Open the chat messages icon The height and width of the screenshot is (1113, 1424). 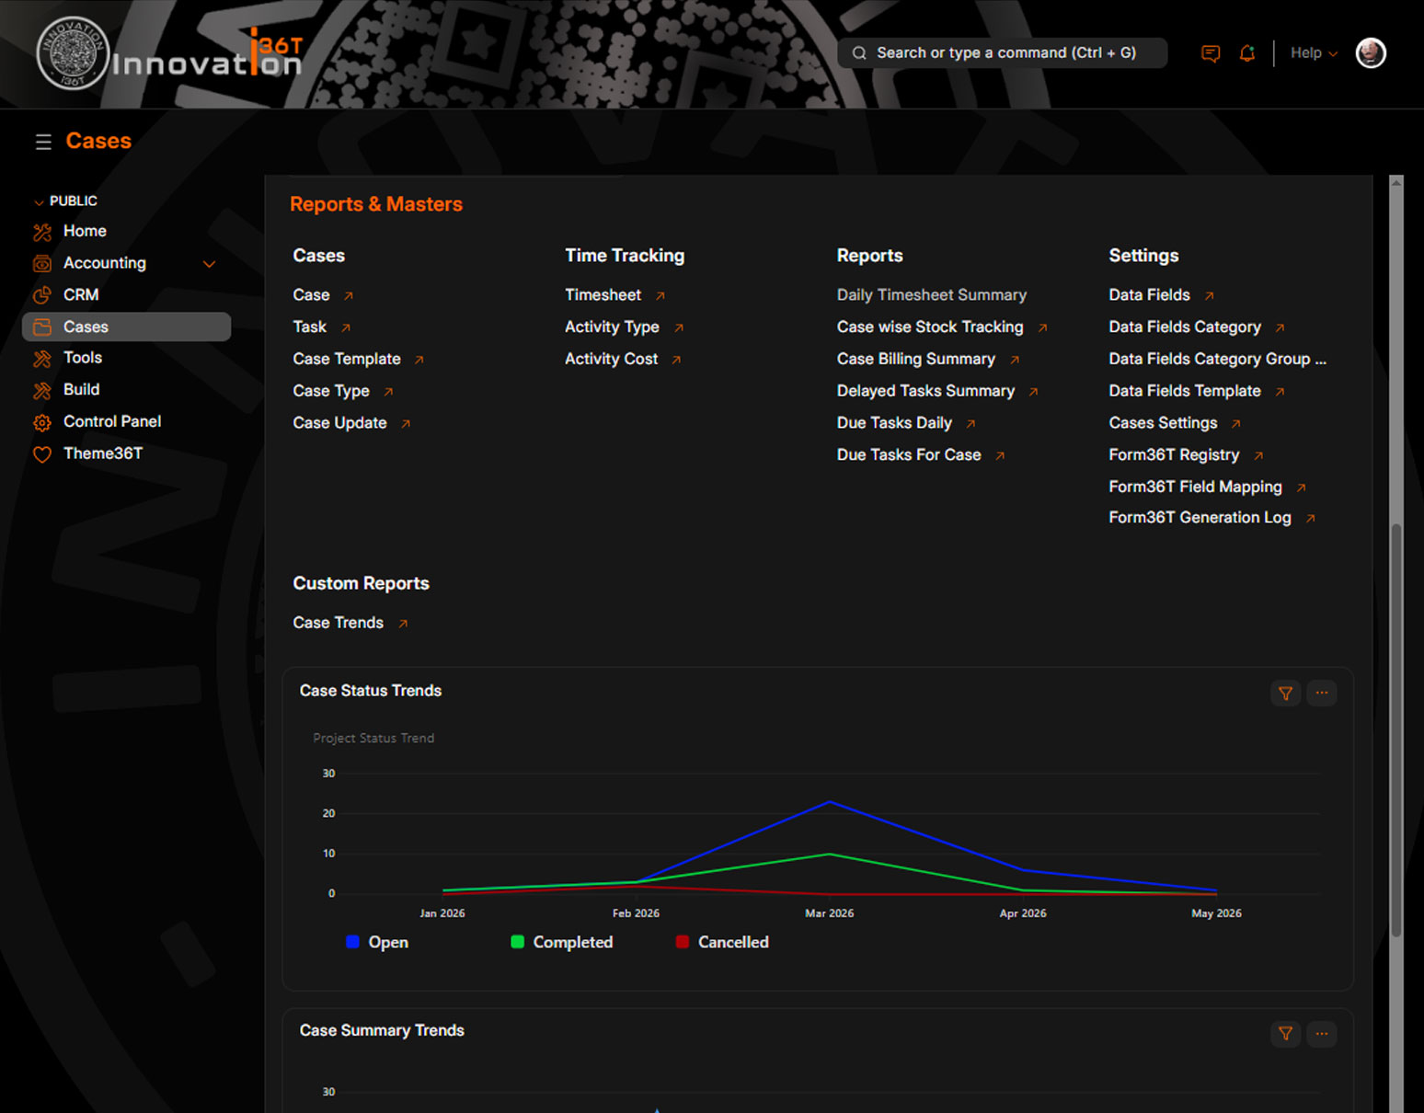pyautogui.click(x=1211, y=53)
